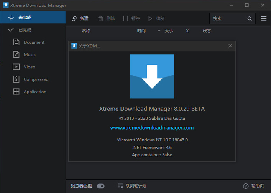Viewport: 271px width, 193px height.
Task: Click the link icon beside 新建
Action: point(74,18)
